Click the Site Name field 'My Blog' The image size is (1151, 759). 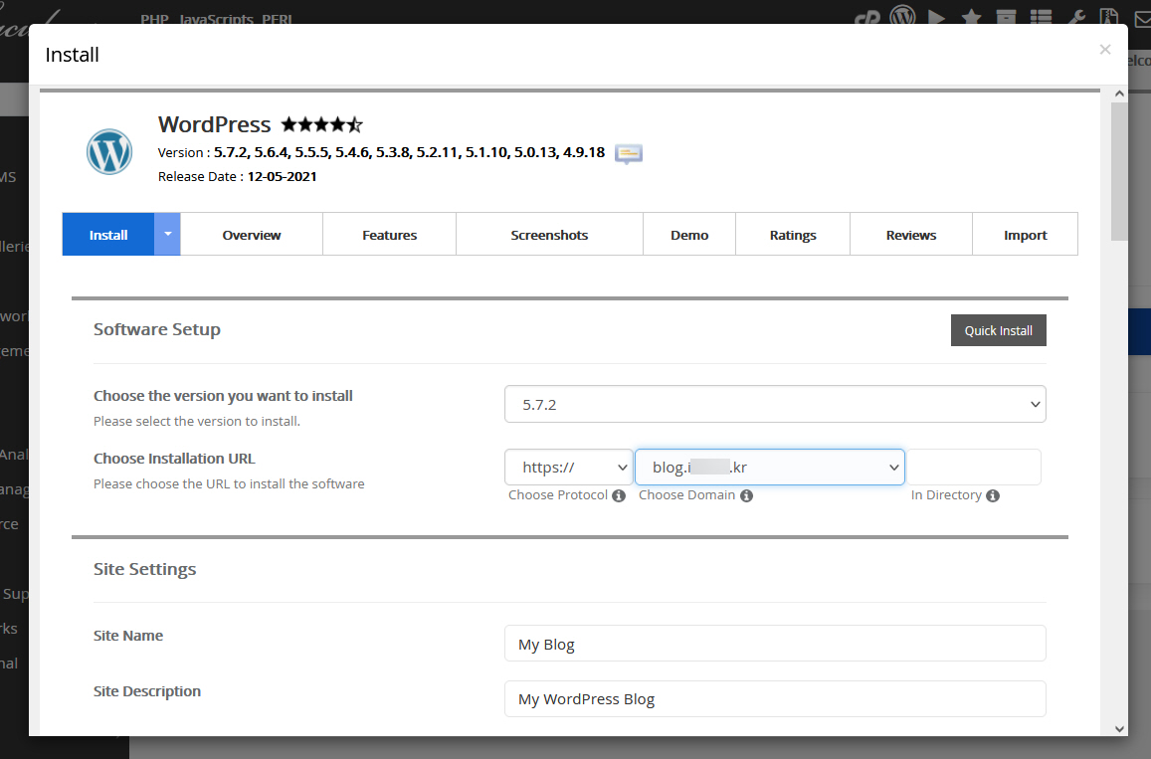pyautogui.click(x=775, y=644)
